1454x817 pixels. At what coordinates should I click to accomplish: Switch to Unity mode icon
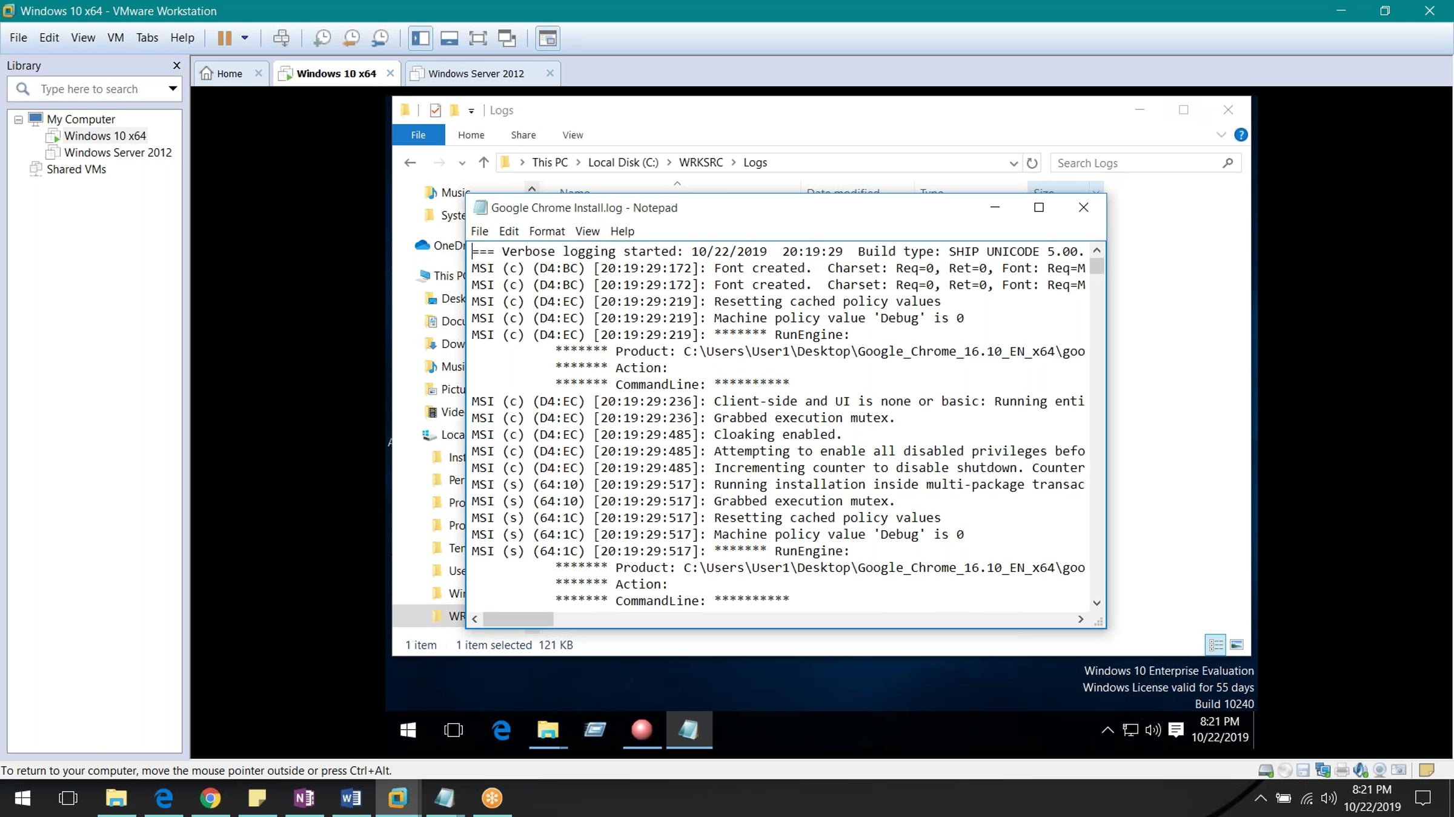pyautogui.click(x=506, y=38)
